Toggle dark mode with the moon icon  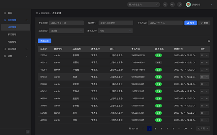172,5
